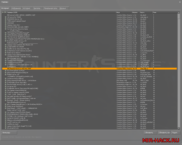Image resolution: width=182 pixels, height=145 pixels.
Task: Click shield icon beside [Pro.EneRGY]v34 server
Action: [5, 128]
